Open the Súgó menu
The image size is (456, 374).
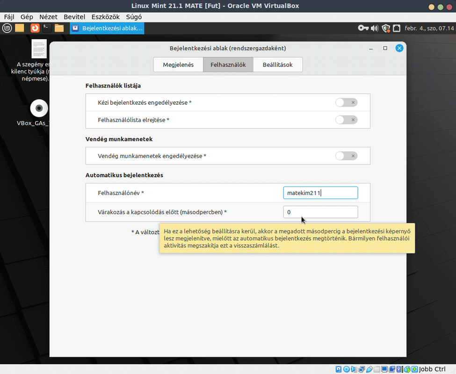pos(134,17)
